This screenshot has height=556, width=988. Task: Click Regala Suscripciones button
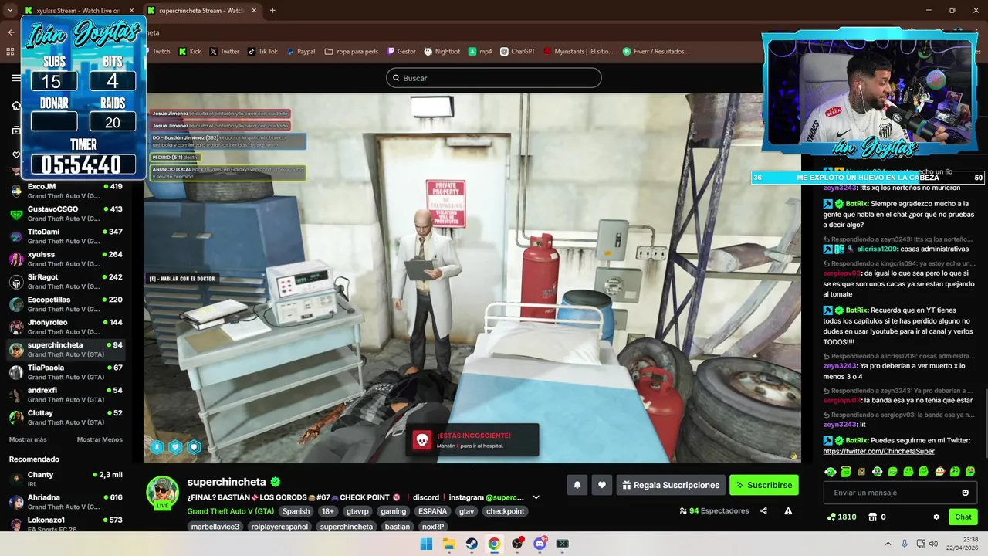[x=671, y=485]
